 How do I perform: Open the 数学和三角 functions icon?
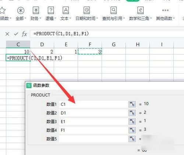tap(141, 10)
